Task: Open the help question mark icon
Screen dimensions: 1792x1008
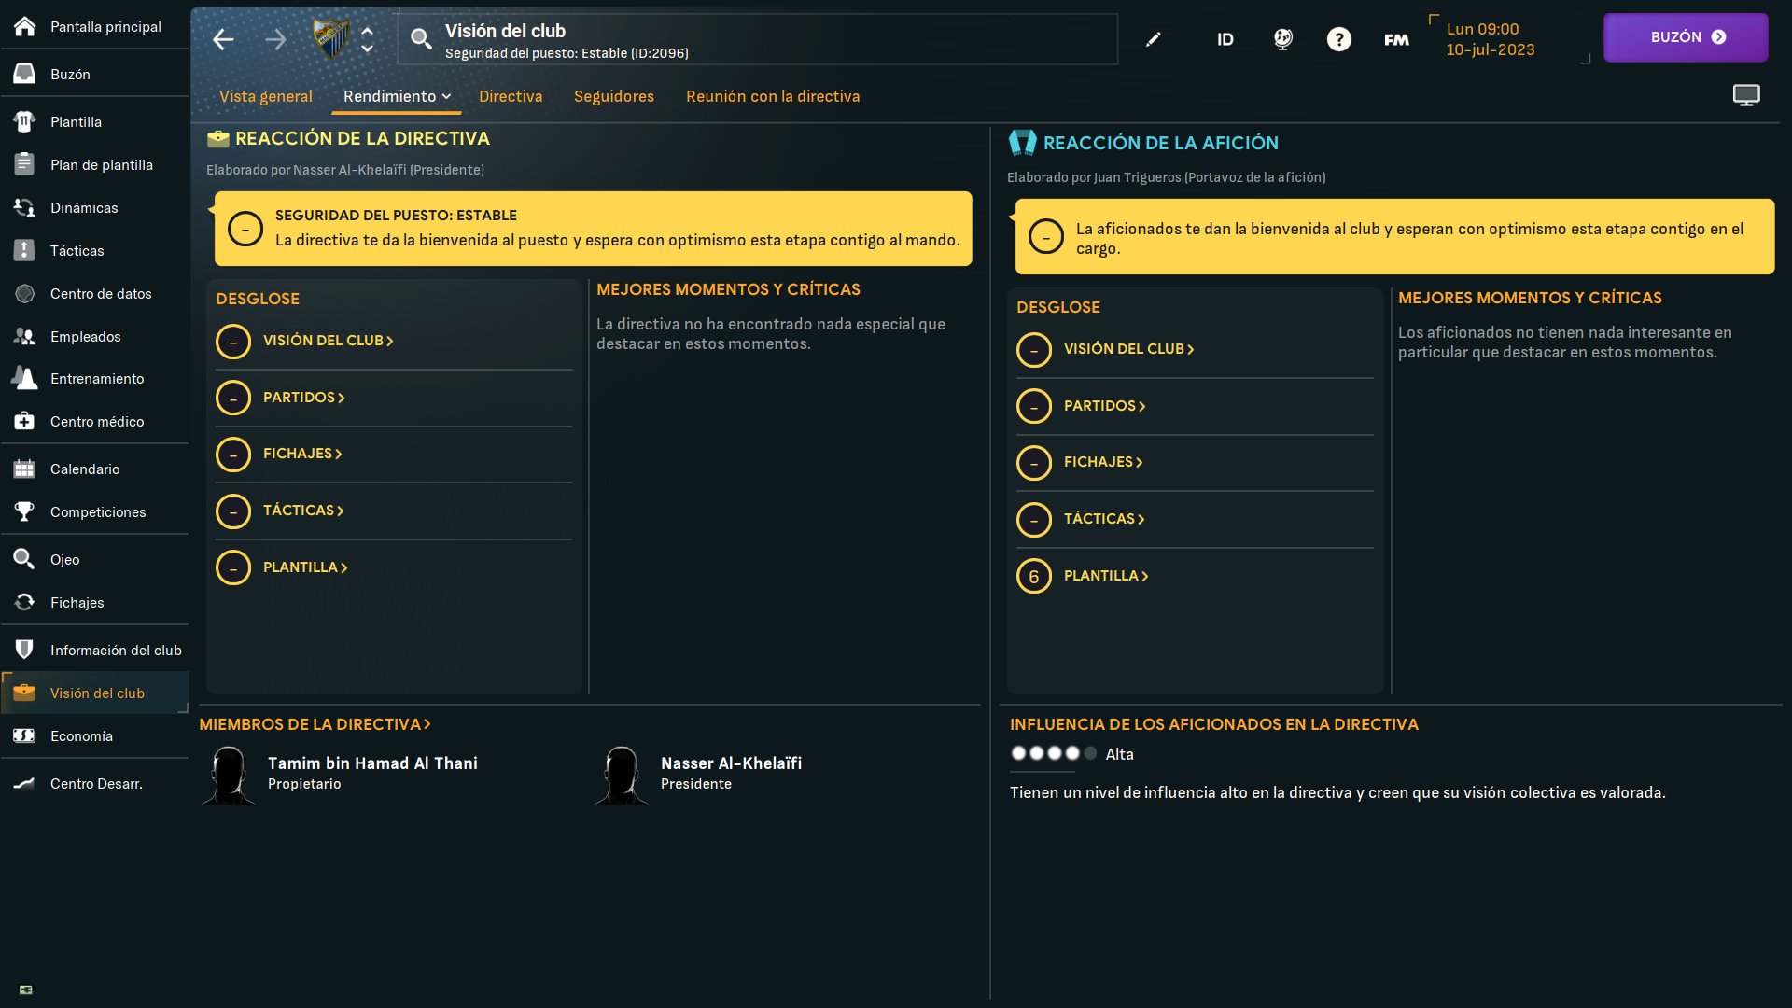Action: click(1339, 39)
